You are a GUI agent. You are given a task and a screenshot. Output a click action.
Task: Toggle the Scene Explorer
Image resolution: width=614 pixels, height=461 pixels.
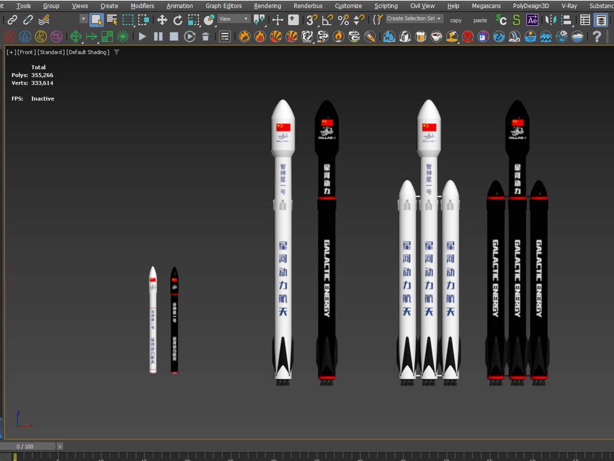(585, 20)
